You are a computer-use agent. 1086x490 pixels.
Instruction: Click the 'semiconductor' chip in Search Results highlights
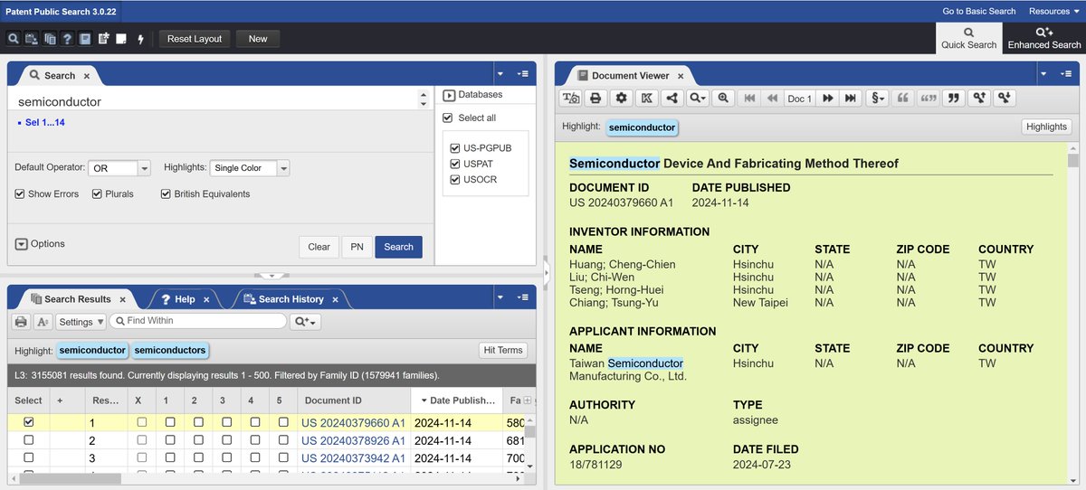[92, 350]
